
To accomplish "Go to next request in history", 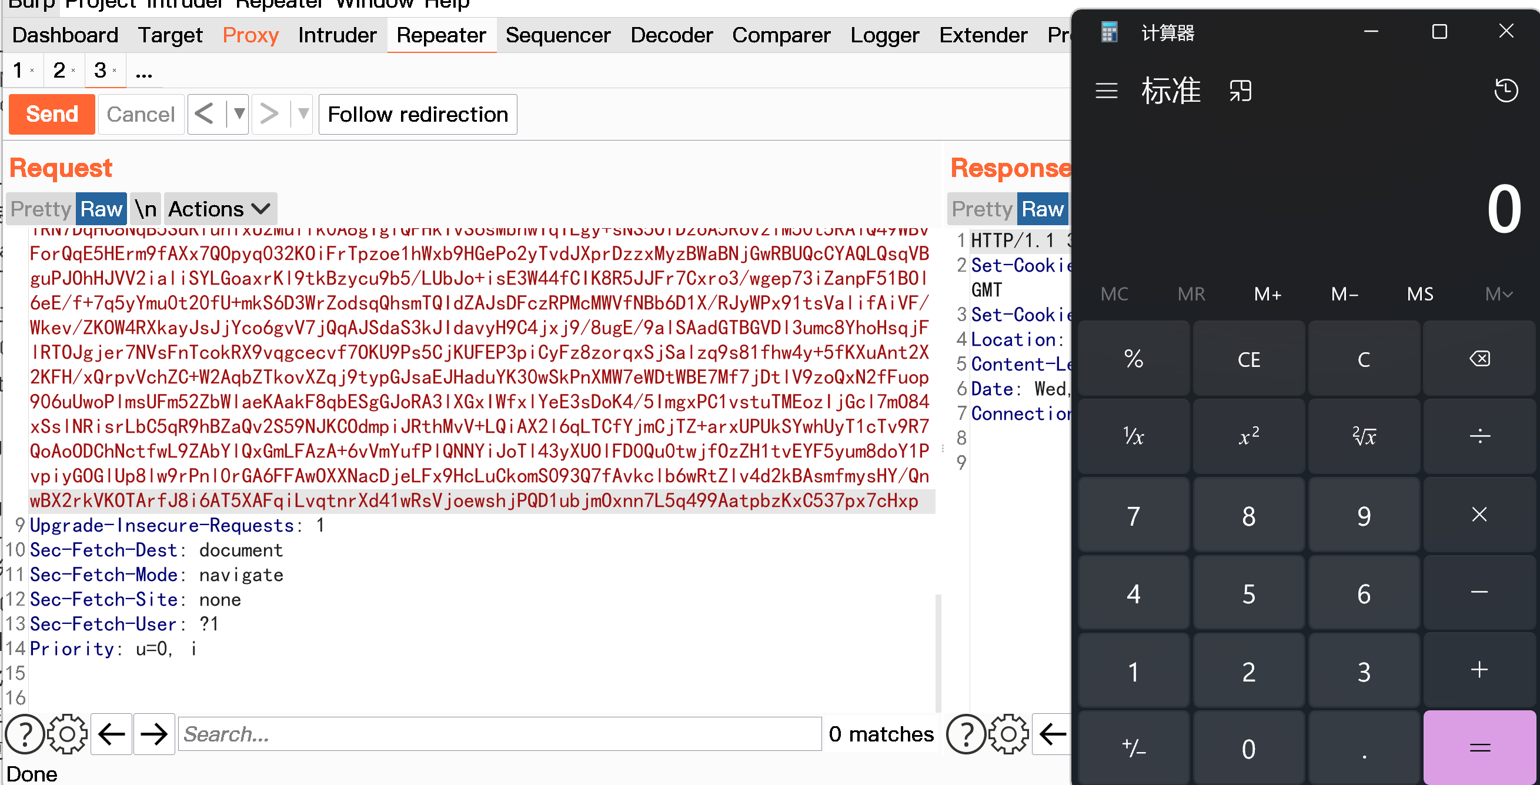I will pyautogui.click(x=270, y=114).
